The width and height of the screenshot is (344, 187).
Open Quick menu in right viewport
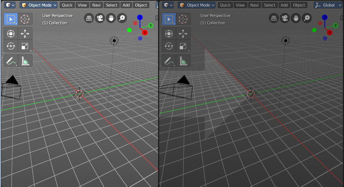click(x=225, y=5)
